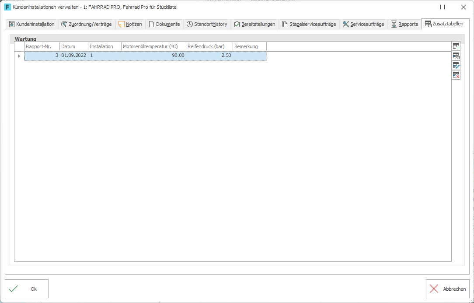Screen dimensions: 474x303
Task: Cancel with the Abbrechen button
Action: pos(448,289)
